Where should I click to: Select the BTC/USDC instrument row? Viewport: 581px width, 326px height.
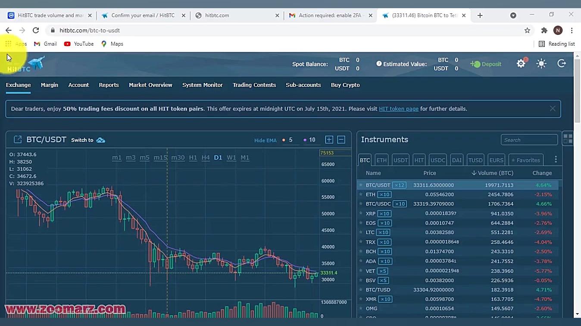click(x=458, y=204)
